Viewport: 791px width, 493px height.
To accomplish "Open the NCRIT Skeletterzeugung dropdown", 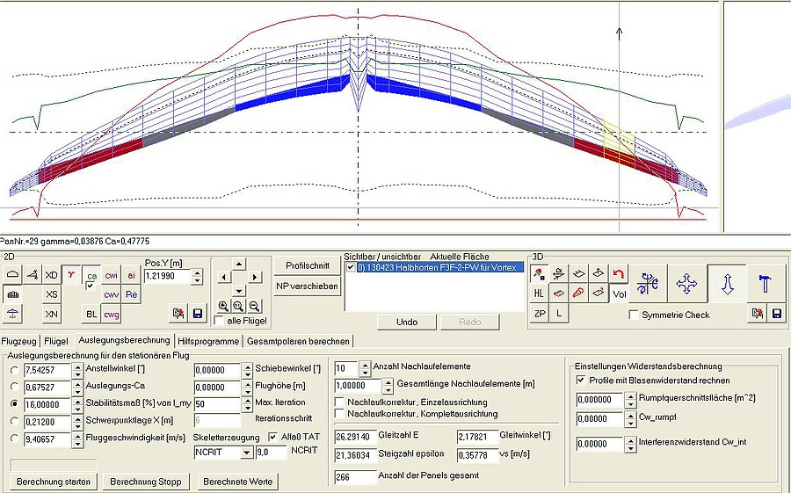I will 245,453.
